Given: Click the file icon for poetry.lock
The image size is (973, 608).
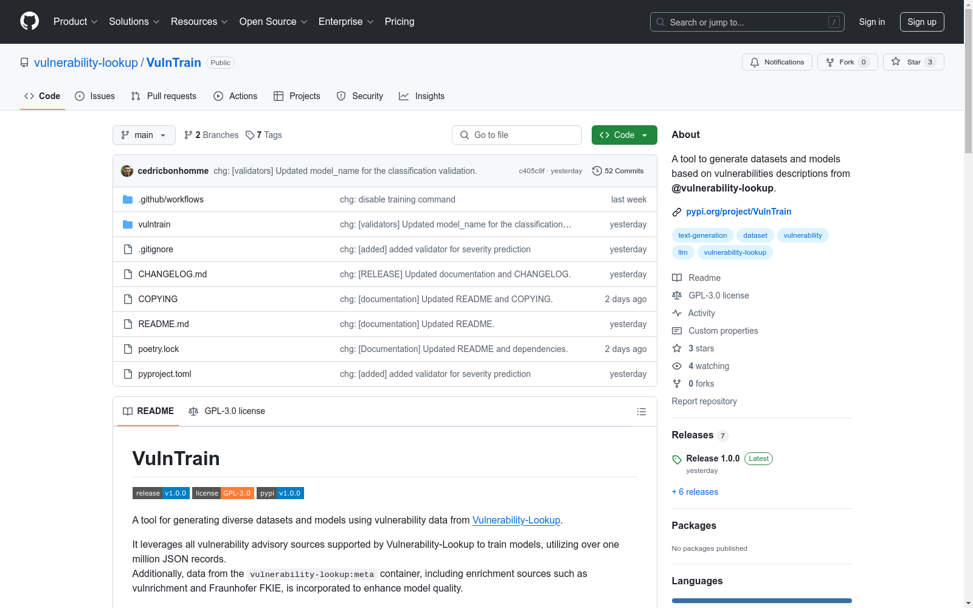Looking at the screenshot, I should 128,349.
